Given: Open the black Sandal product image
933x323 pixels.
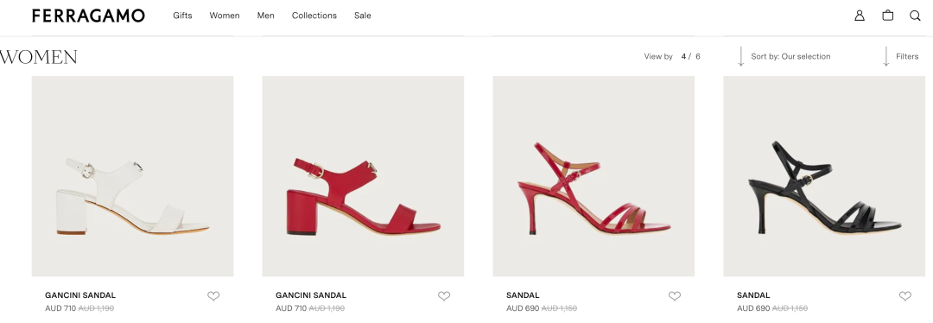Looking at the screenshot, I should pos(824,176).
